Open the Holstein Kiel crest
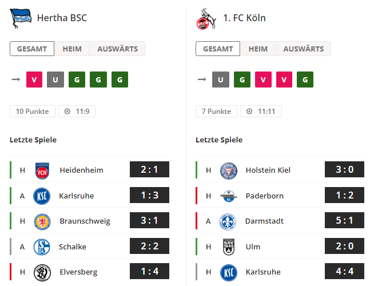The image size is (378, 286). [229, 170]
